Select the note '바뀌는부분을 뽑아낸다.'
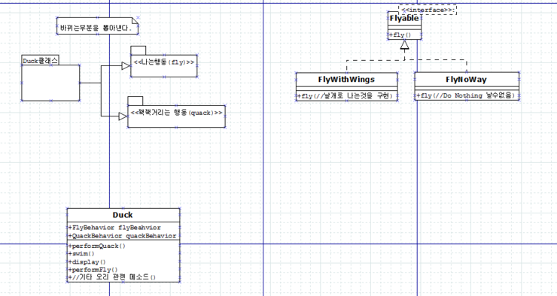The height and width of the screenshot is (296, 557). point(97,26)
